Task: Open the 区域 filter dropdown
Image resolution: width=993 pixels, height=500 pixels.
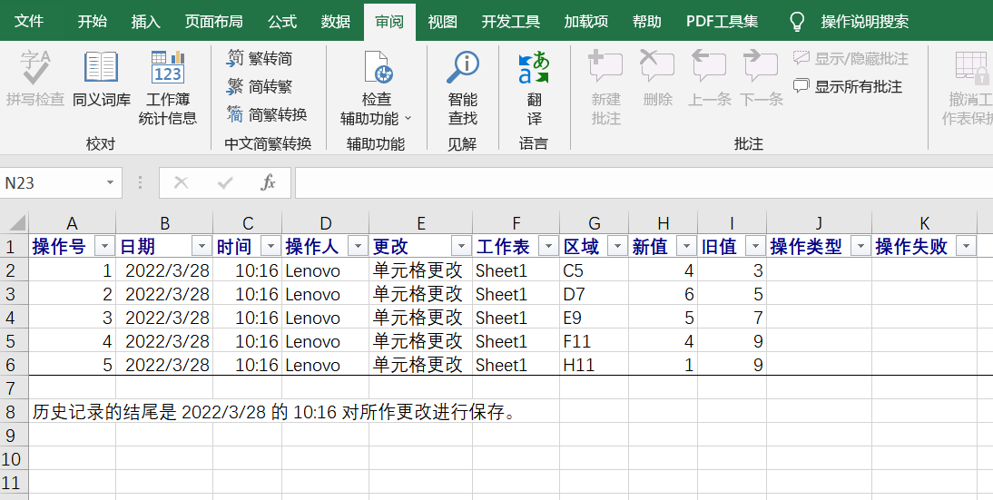Action: [x=617, y=246]
